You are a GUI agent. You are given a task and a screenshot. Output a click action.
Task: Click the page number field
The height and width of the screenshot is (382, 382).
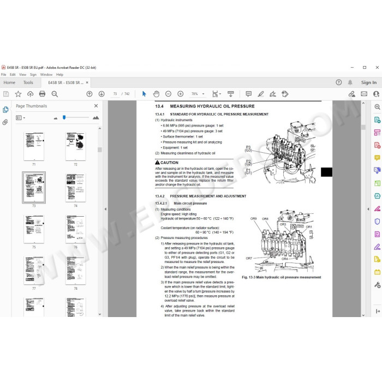(x=115, y=94)
